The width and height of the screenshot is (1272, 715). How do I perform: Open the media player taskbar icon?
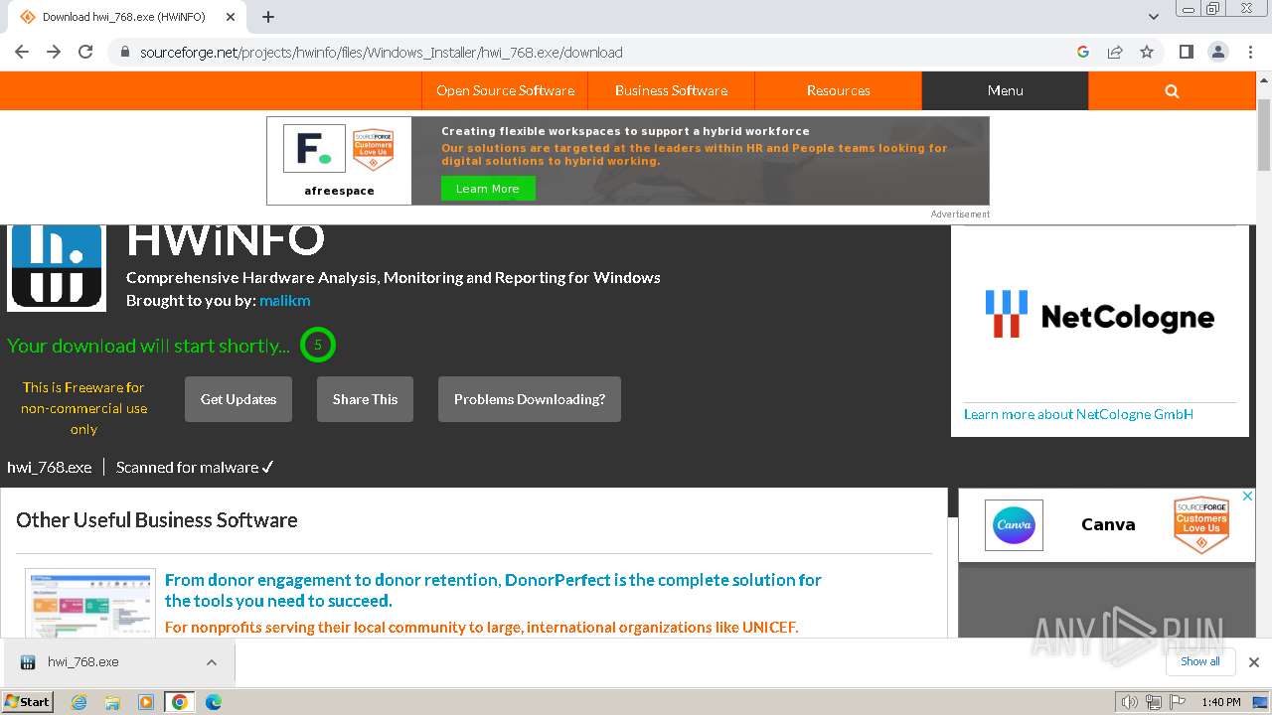point(146,702)
